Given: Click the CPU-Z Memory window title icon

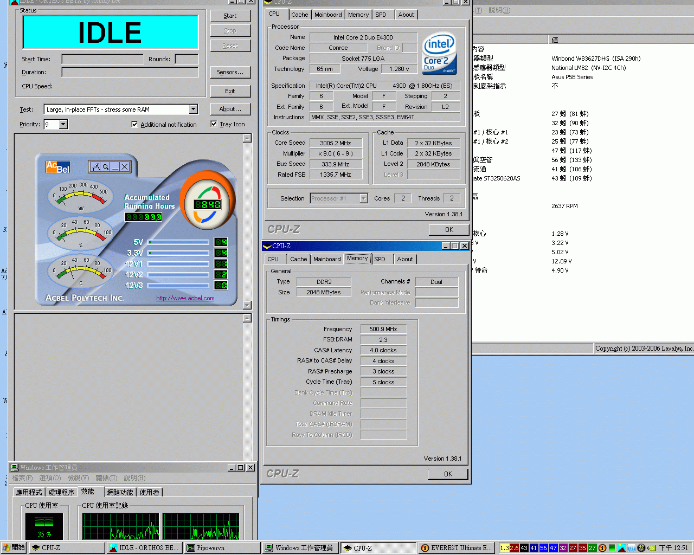Looking at the screenshot, I should 267,246.
